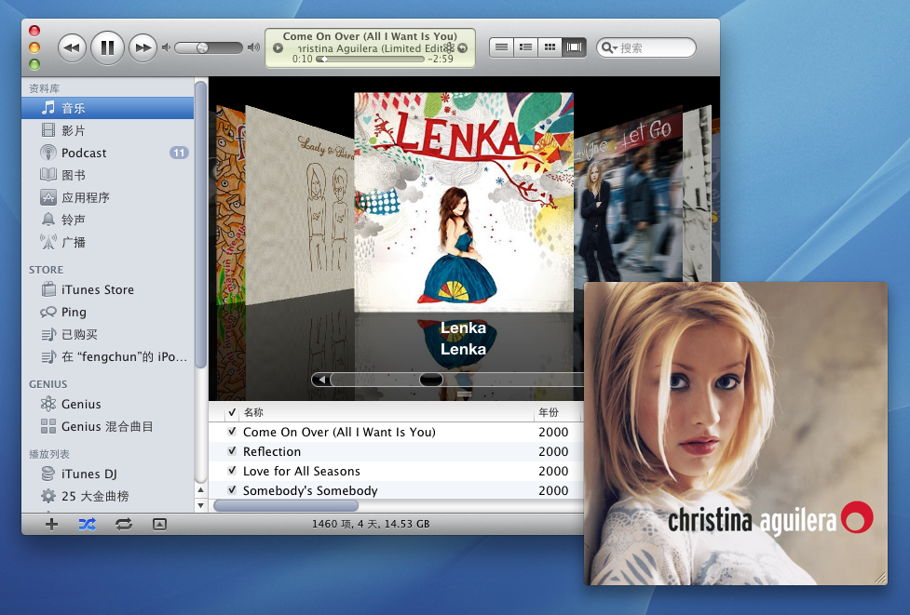Open the Podcast library section

(x=84, y=153)
